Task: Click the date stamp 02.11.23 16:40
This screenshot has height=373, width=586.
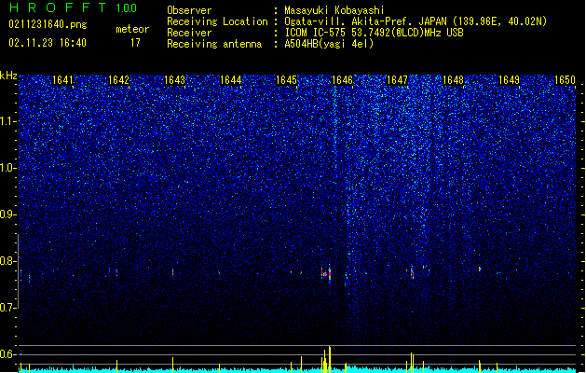Action: (48, 43)
